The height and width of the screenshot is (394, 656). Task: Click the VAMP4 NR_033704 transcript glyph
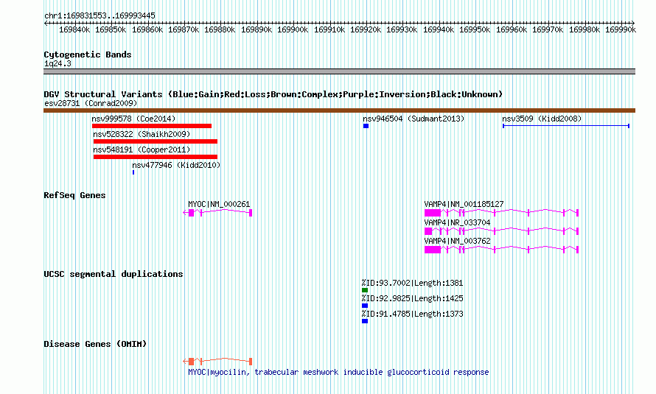(501, 231)
